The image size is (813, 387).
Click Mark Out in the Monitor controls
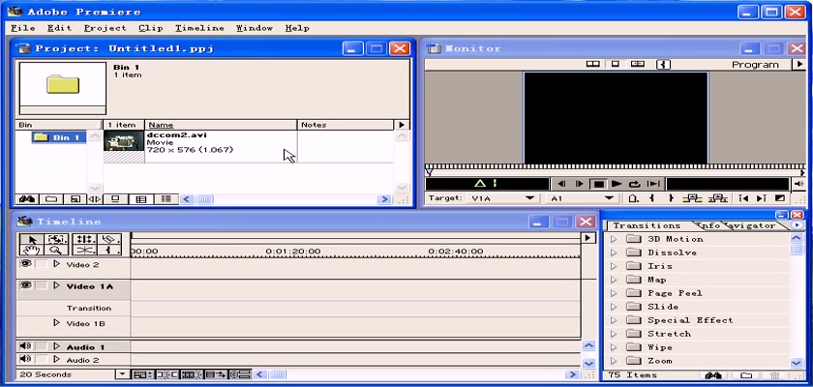tap(671, 198)
